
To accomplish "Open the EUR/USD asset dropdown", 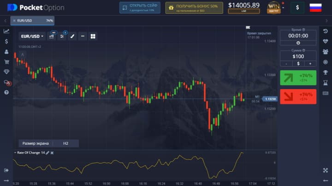I will [x=32, y=36].
